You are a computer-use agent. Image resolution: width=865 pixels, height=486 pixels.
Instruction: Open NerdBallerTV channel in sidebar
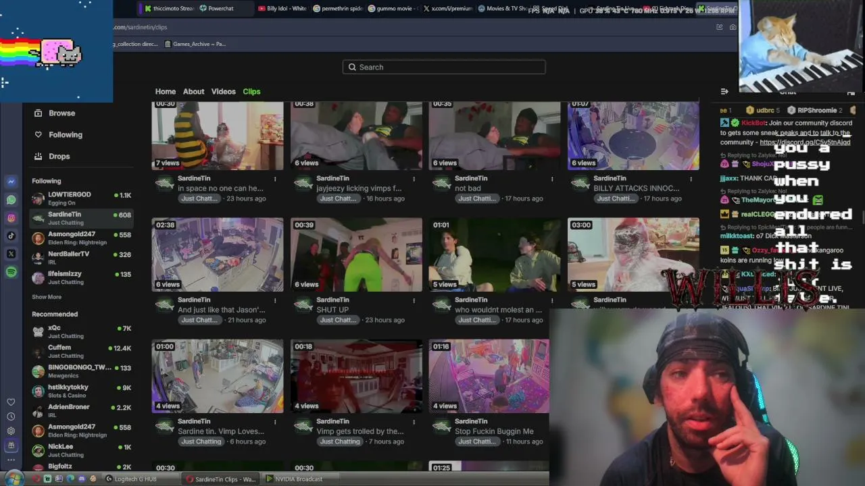pos(82,258)
